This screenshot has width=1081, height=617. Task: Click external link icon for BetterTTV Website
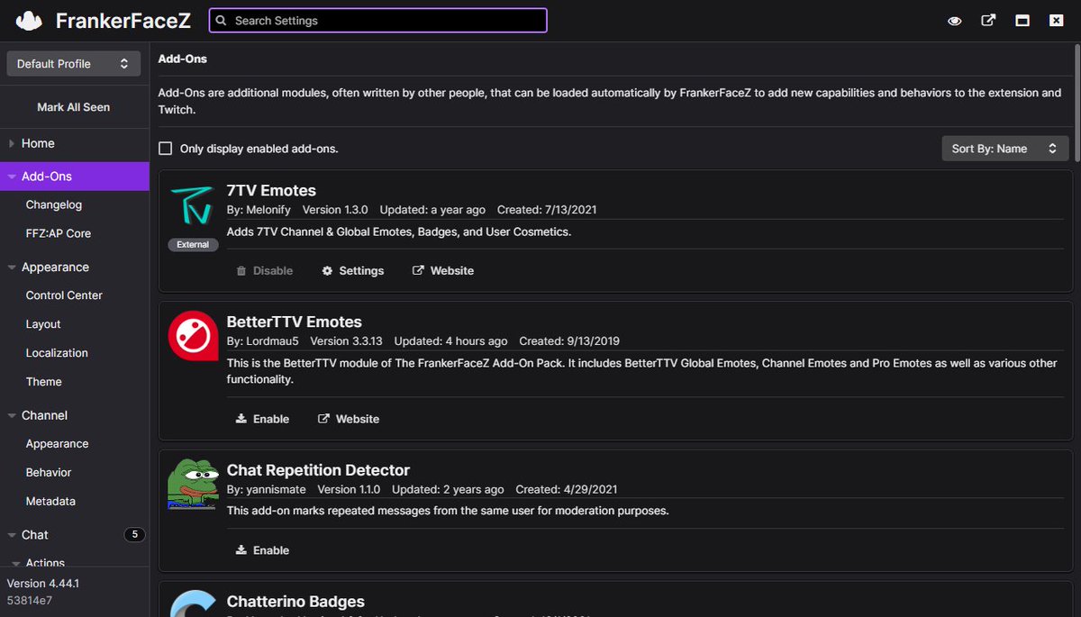[323, 419]
